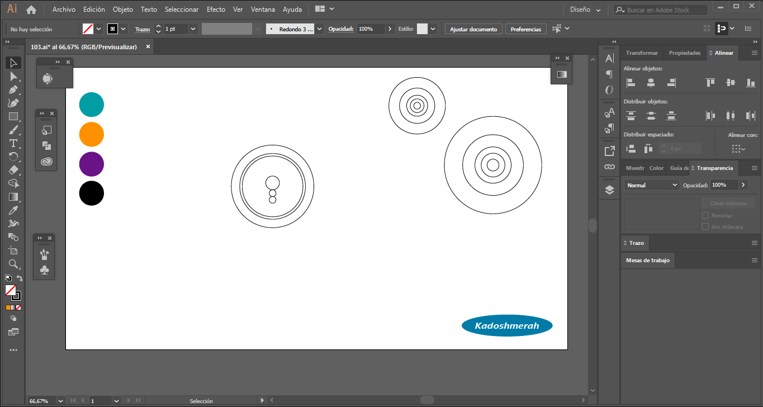Screen dimensions: 763x407
Task: Open floating Gradient panel icon
Action: click(x=562, y=74)
